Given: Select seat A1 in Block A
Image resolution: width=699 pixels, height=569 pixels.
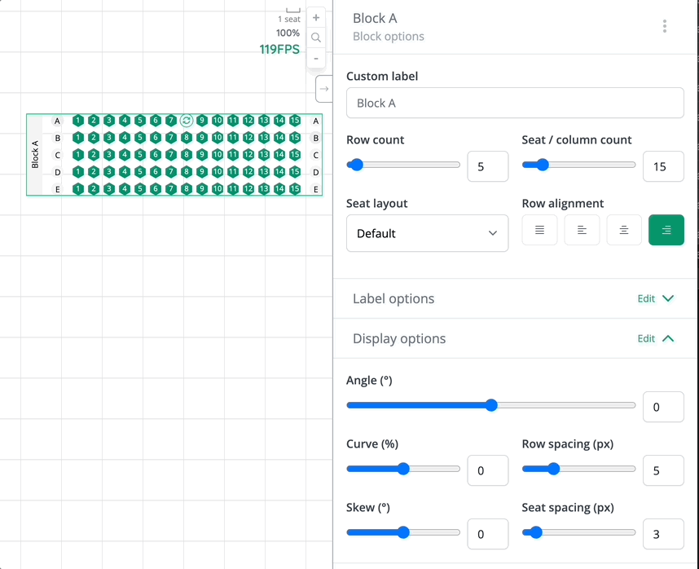Looking at the screenshot, I should 77,120.
